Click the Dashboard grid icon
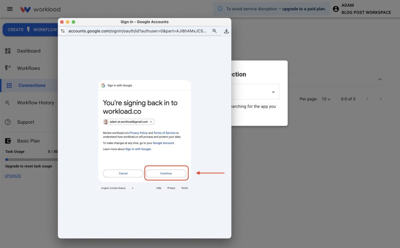This screenshot has height=248, width=400. (8, 51)
